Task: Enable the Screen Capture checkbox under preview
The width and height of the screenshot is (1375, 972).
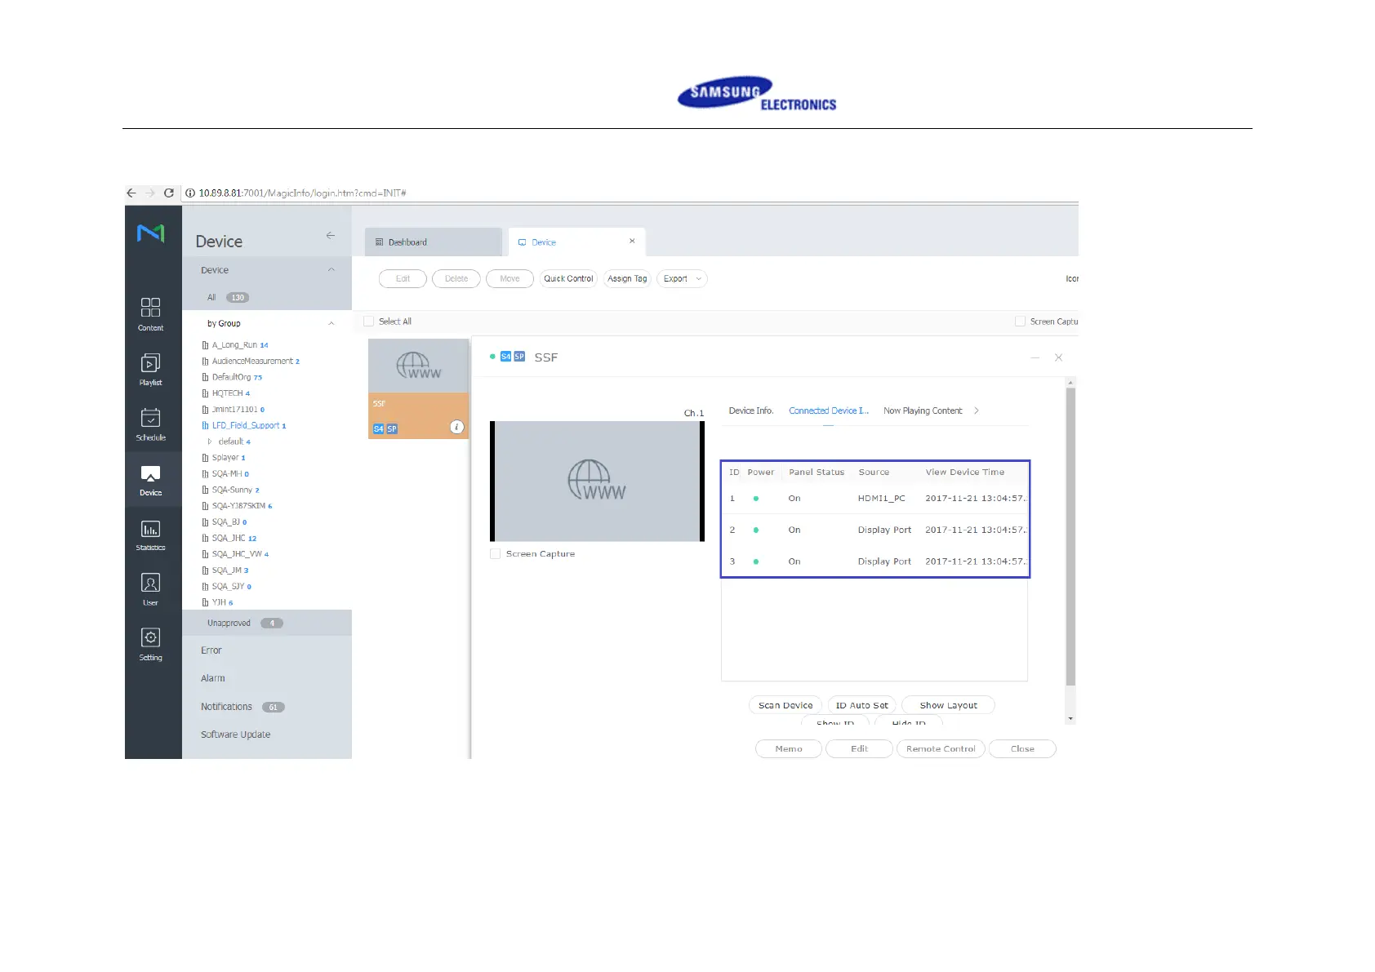Action: [x=496, y=554]
